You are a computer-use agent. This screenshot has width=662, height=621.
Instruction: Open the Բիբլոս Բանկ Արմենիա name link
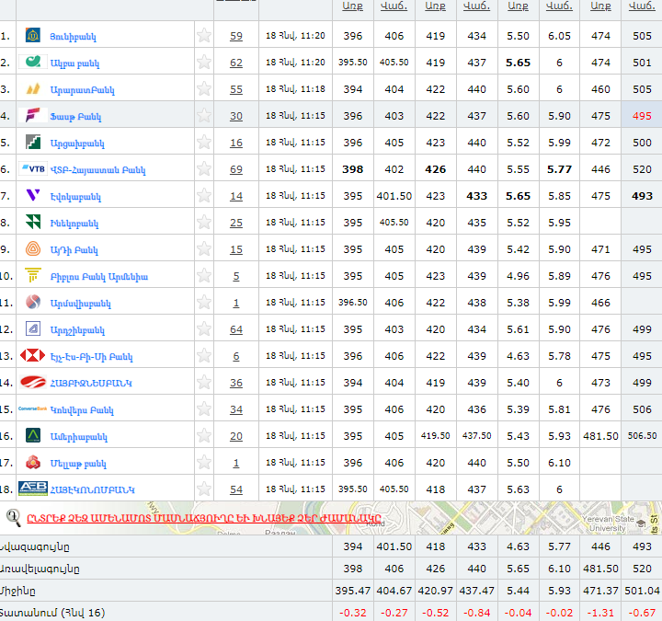[98, 277]
